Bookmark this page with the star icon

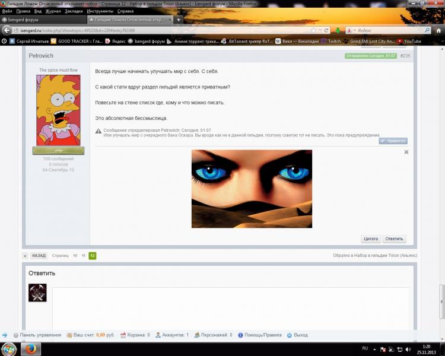tap(314, 30)
